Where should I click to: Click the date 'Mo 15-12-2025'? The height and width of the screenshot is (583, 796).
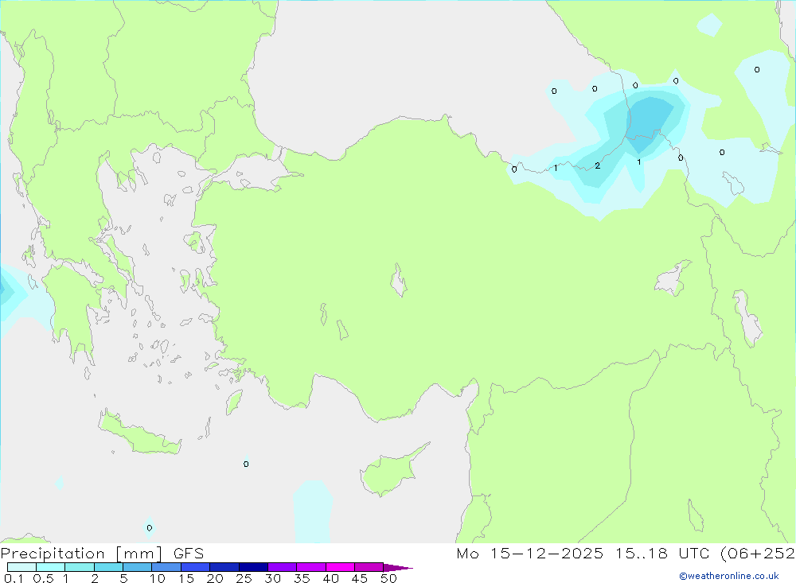coord(530,554)
